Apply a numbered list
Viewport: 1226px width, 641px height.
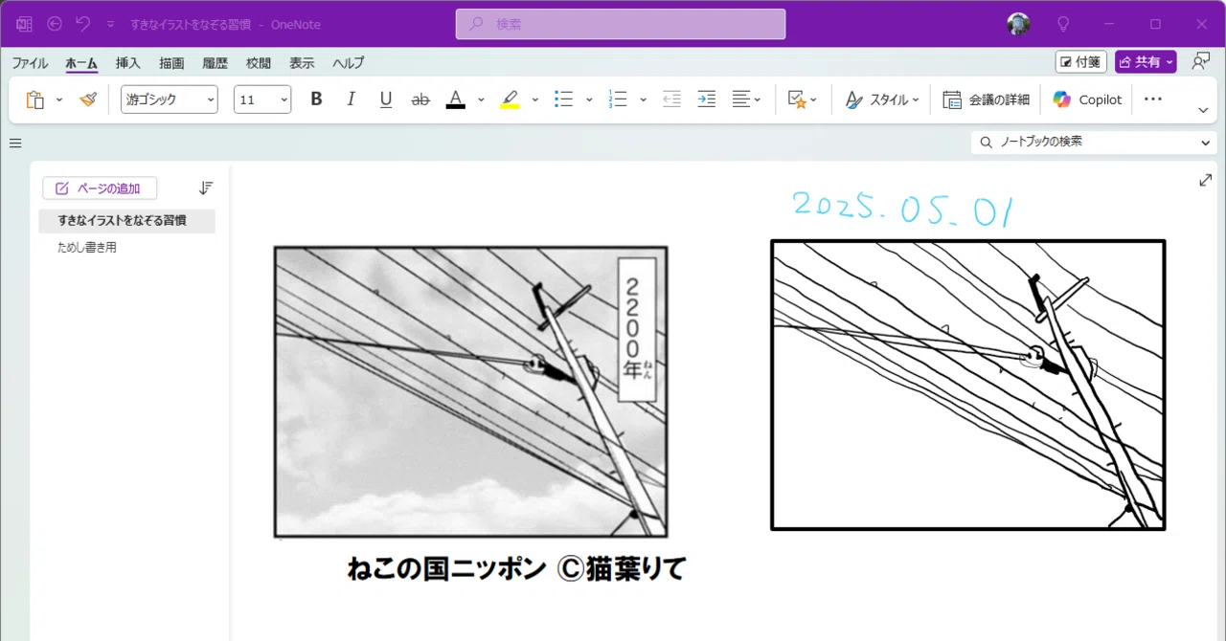coord(618,99)
